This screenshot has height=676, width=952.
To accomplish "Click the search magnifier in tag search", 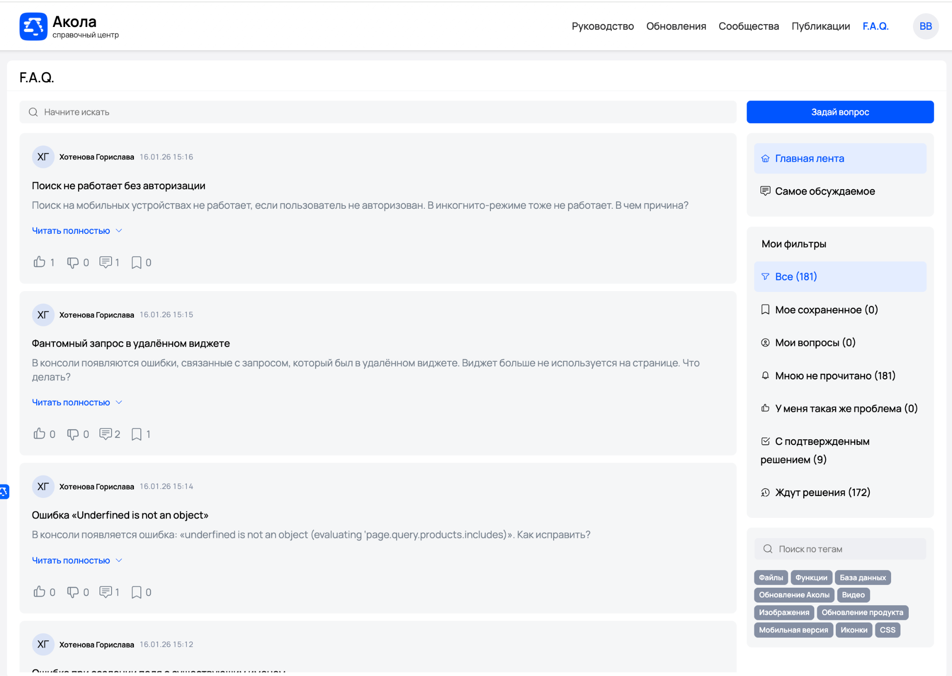I will point(767,549).
